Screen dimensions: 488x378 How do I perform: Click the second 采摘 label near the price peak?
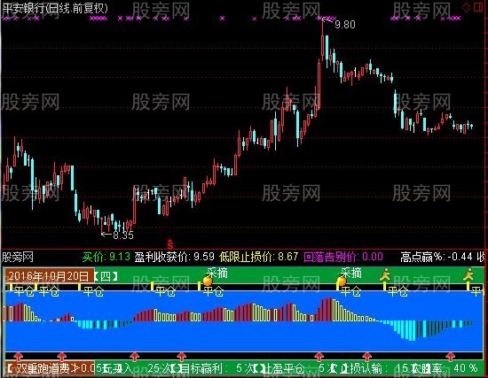(x=351, y=273)
